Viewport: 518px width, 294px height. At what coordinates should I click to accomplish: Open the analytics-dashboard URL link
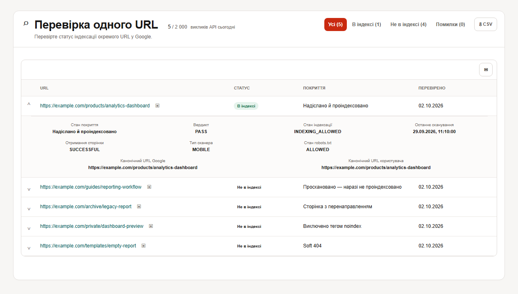click(95, 106)
